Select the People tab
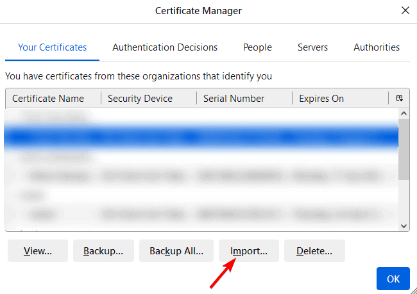 click(x=257, y=47)
